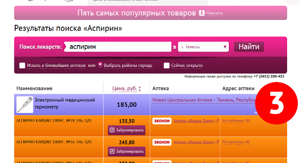
Task: Open the г. Тюмень city dropdown
Action: (204, 47)
